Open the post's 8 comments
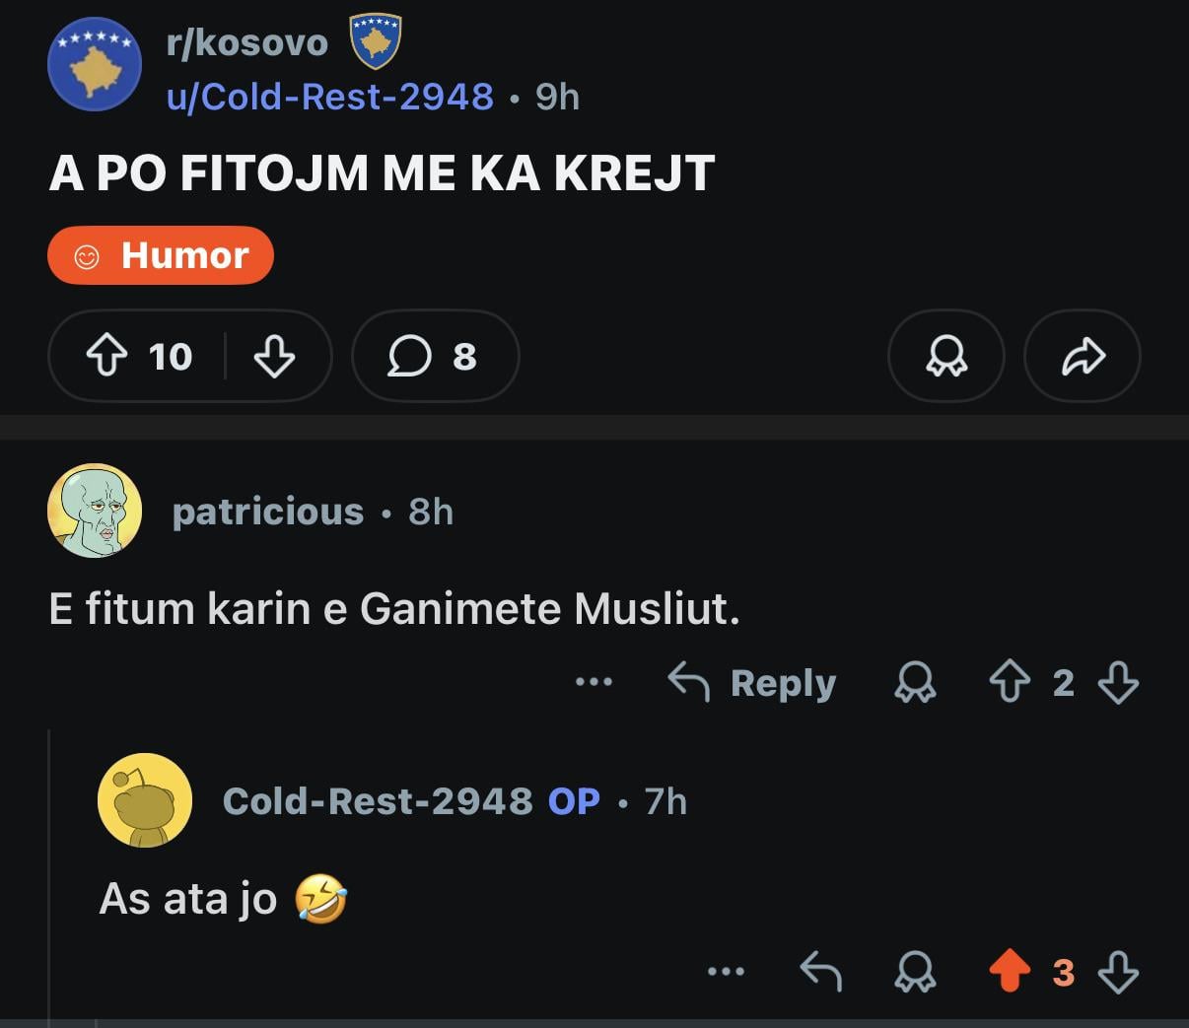 point(435,356)
